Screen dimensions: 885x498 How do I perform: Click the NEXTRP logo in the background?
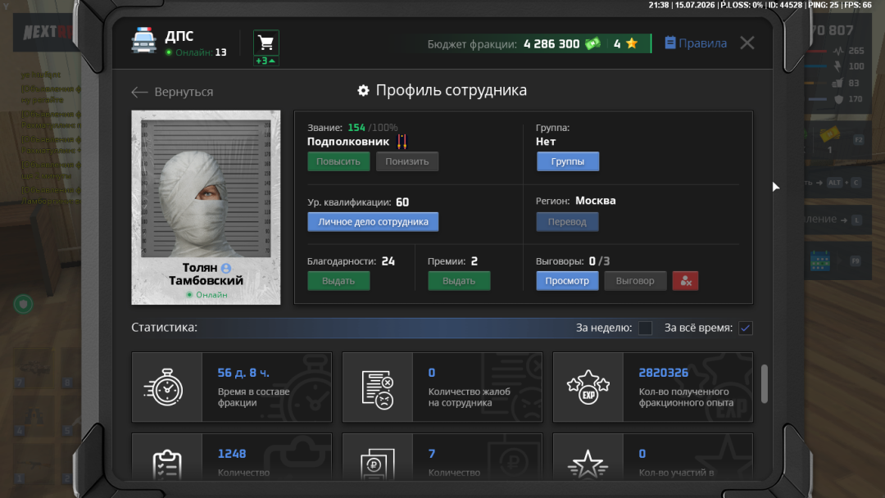tap(48, 32)
